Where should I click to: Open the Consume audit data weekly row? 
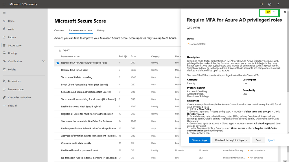point(117,143)
